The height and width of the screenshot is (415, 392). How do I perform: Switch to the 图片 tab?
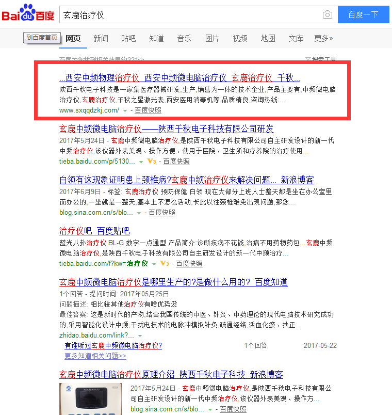pos(212,38)
